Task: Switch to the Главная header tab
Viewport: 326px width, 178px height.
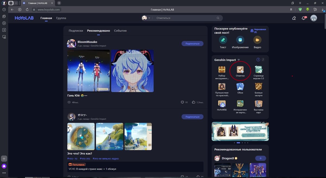Action: [x=46, y=18]
